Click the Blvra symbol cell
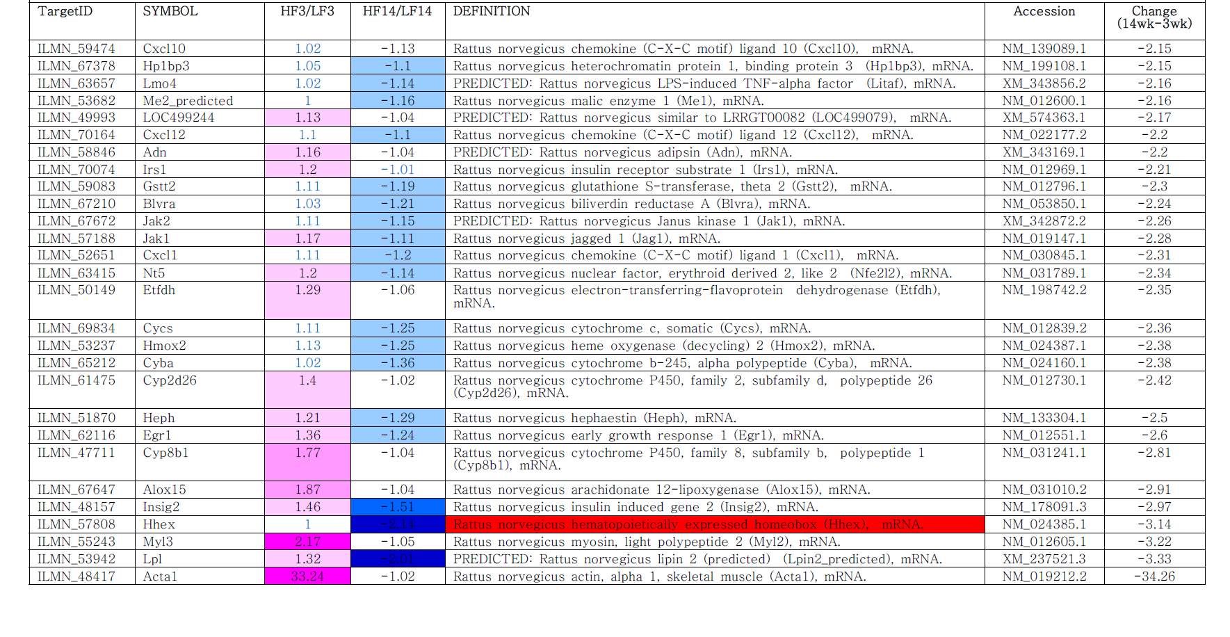The width and height of the screenshot is (1230, 637). (200, 204)
